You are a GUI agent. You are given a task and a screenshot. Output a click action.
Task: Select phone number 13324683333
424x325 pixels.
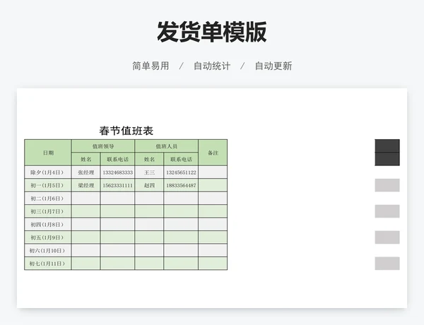(117, 172)
